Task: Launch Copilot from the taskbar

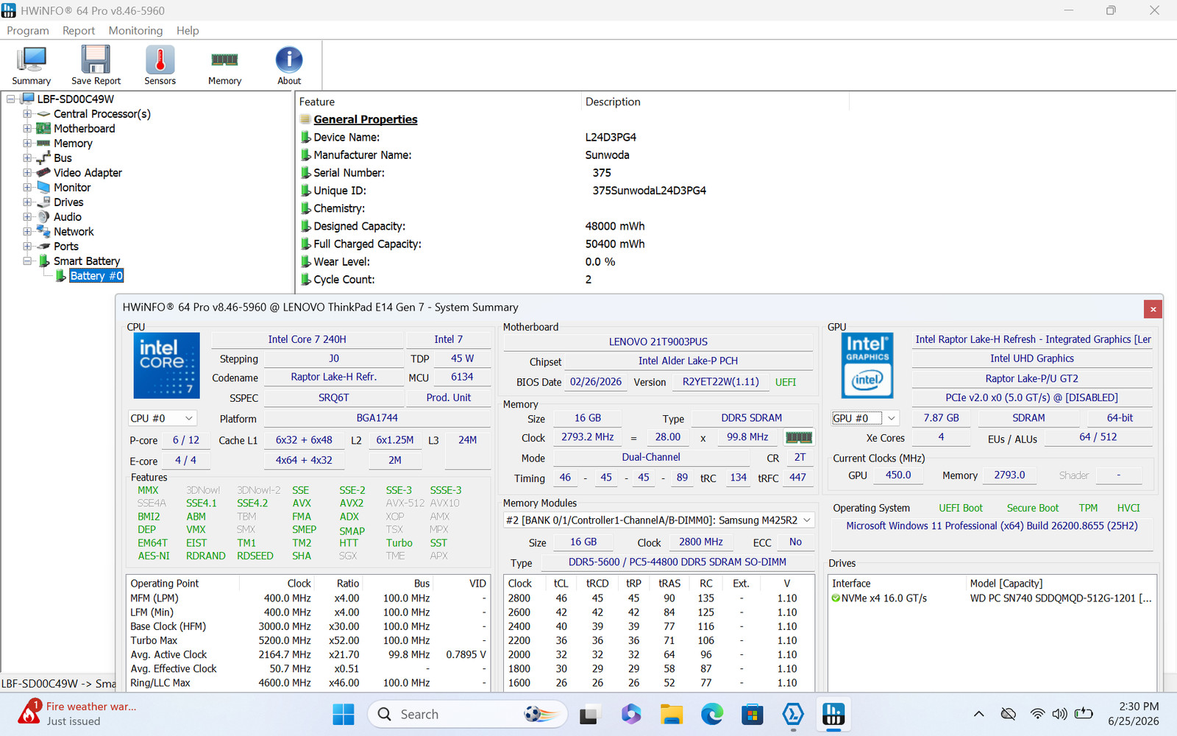Action: tap(630, 714)
